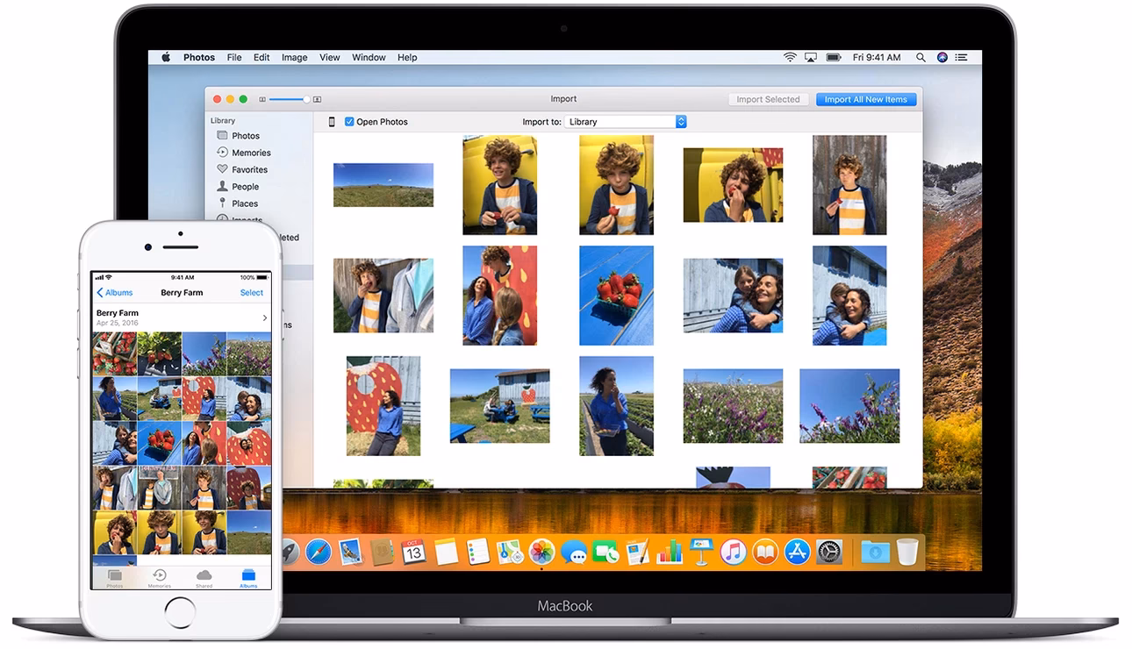Open the Import to Library dropdown
This screenshot has height=649, width=1132.
(626, 121)
